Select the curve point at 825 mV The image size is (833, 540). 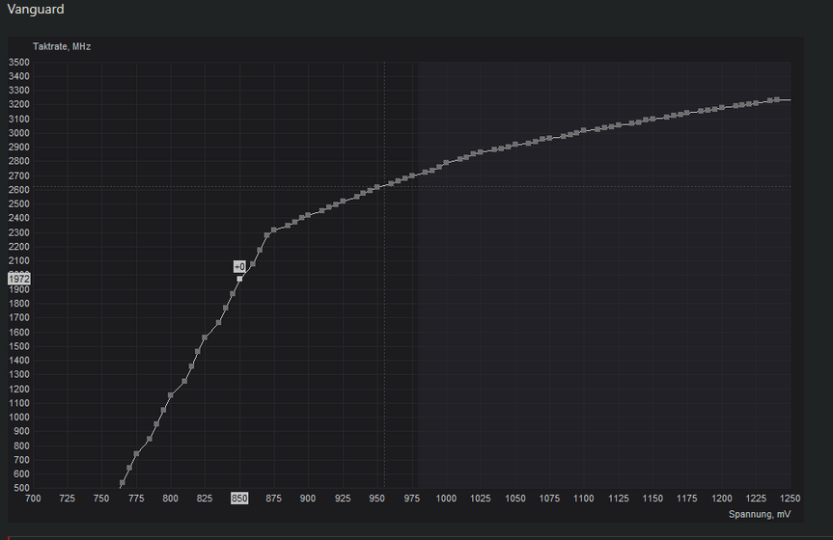click(205, 337)
